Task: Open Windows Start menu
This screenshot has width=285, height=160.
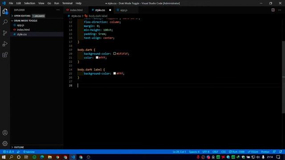Action: [4, 157]
